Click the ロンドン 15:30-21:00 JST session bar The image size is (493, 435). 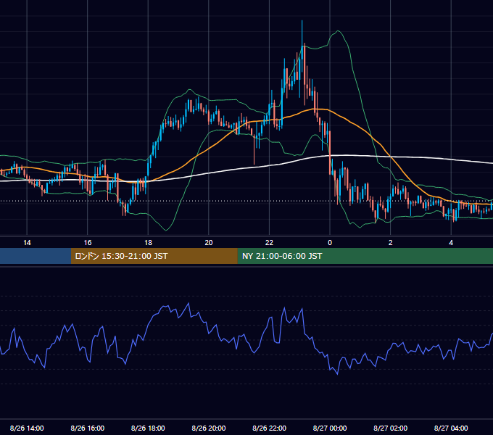click(154, 256)
